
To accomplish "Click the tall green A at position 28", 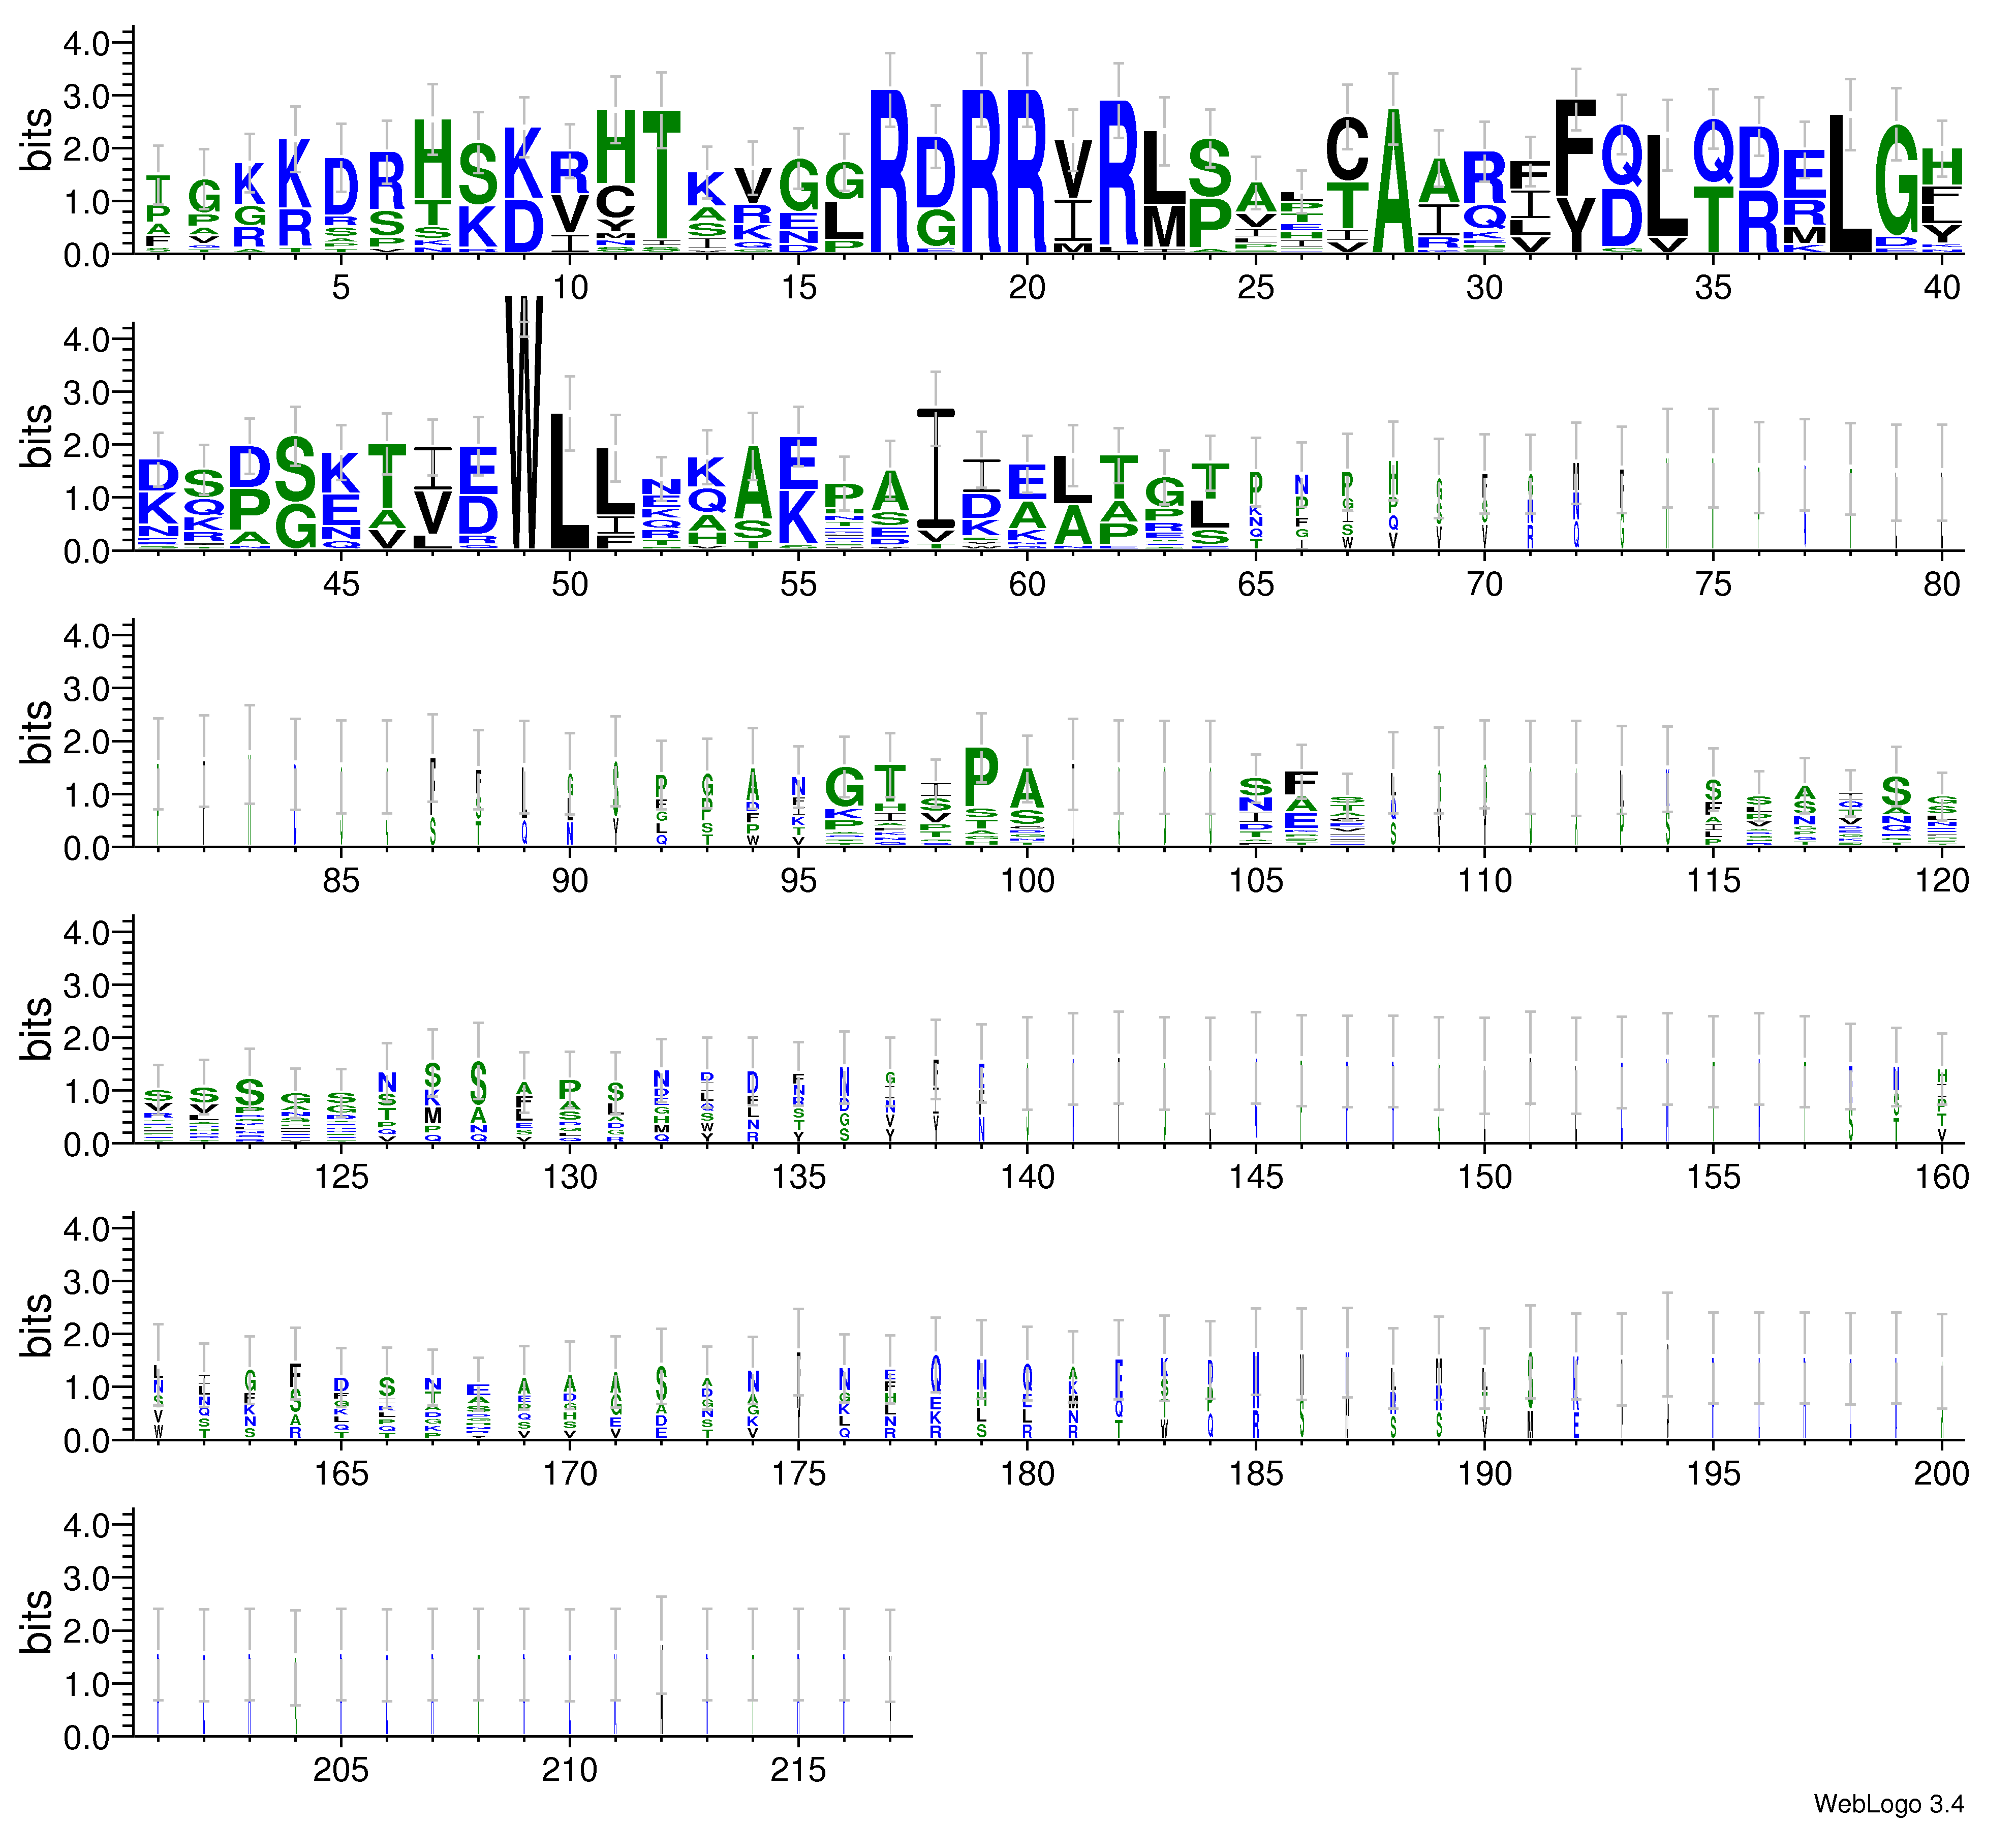I will 1393,180.
